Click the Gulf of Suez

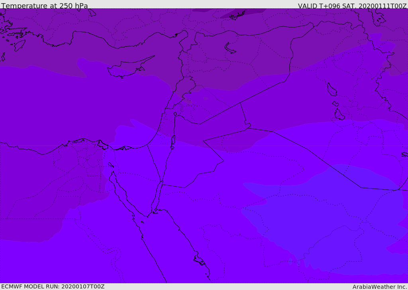120,191
